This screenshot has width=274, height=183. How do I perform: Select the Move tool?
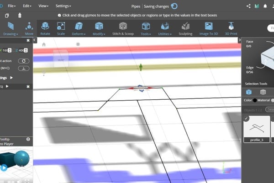point(29,28)
